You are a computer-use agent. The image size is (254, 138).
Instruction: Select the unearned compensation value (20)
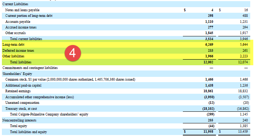[x=246, y=103]
